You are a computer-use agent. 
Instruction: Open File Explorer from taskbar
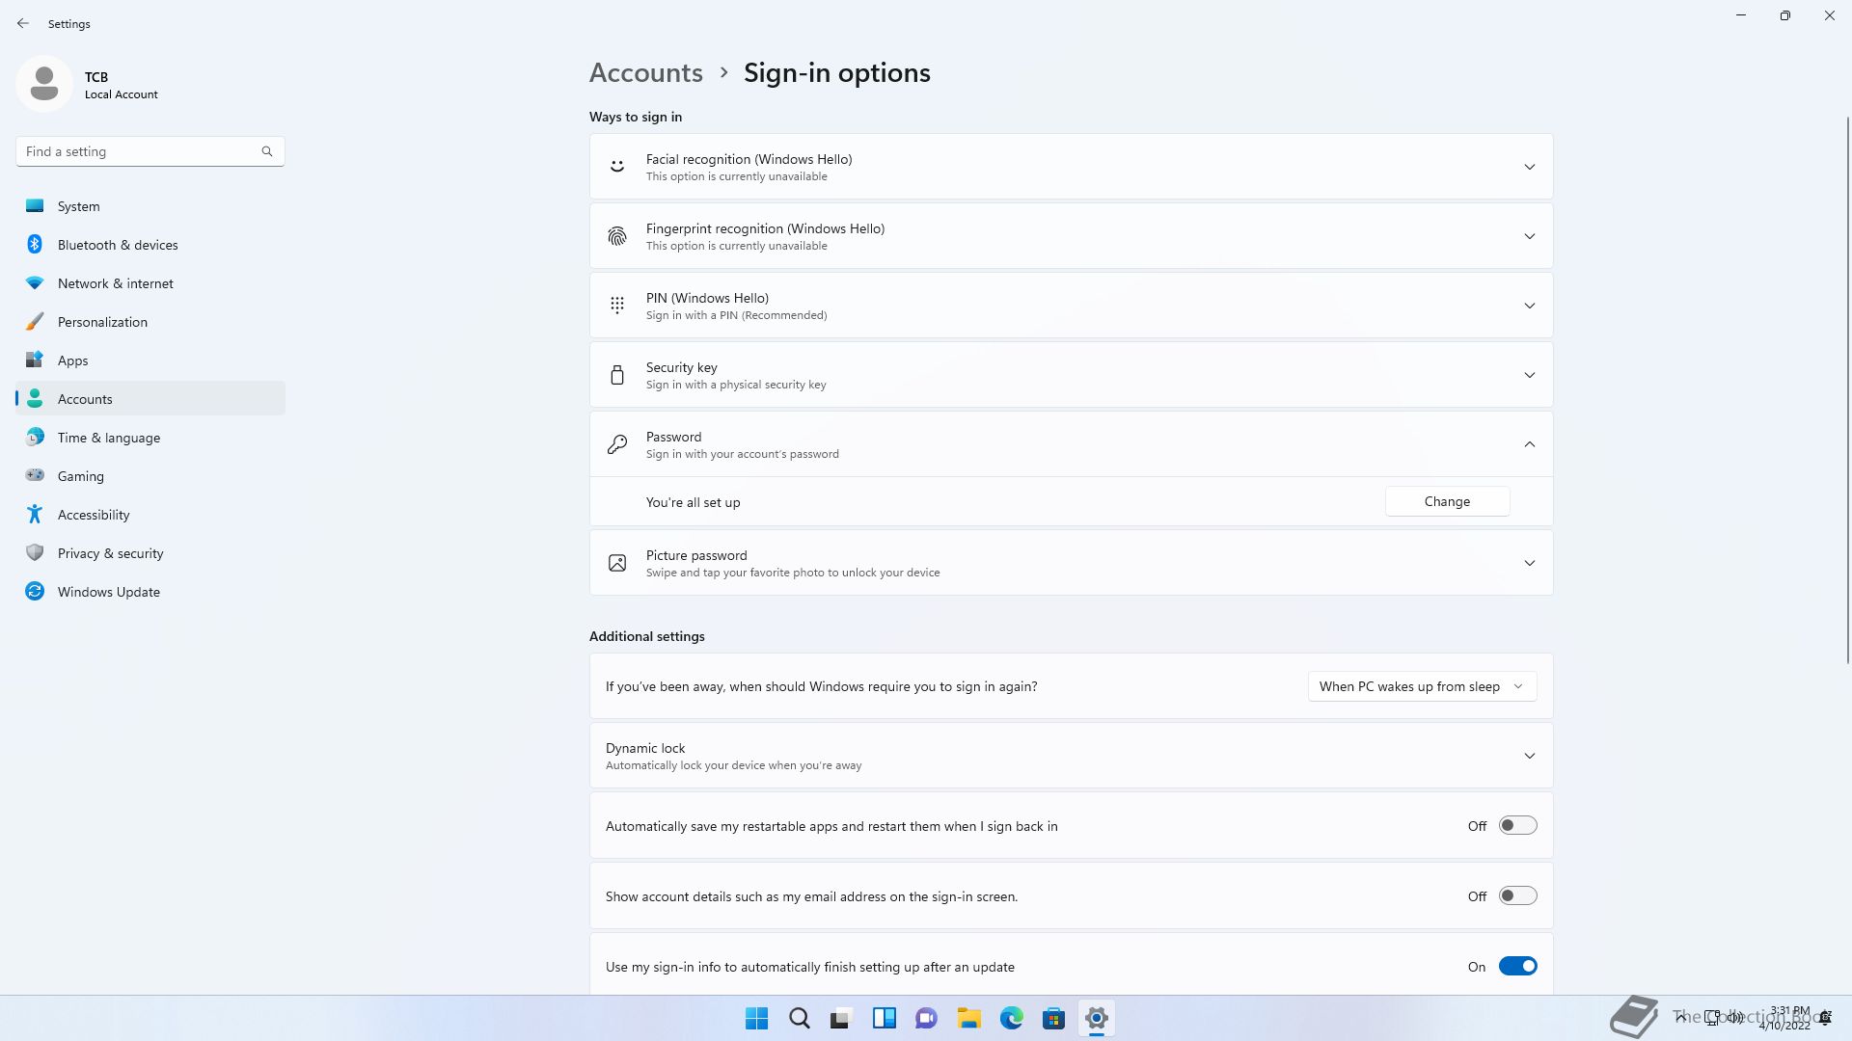pos(969,1018)
